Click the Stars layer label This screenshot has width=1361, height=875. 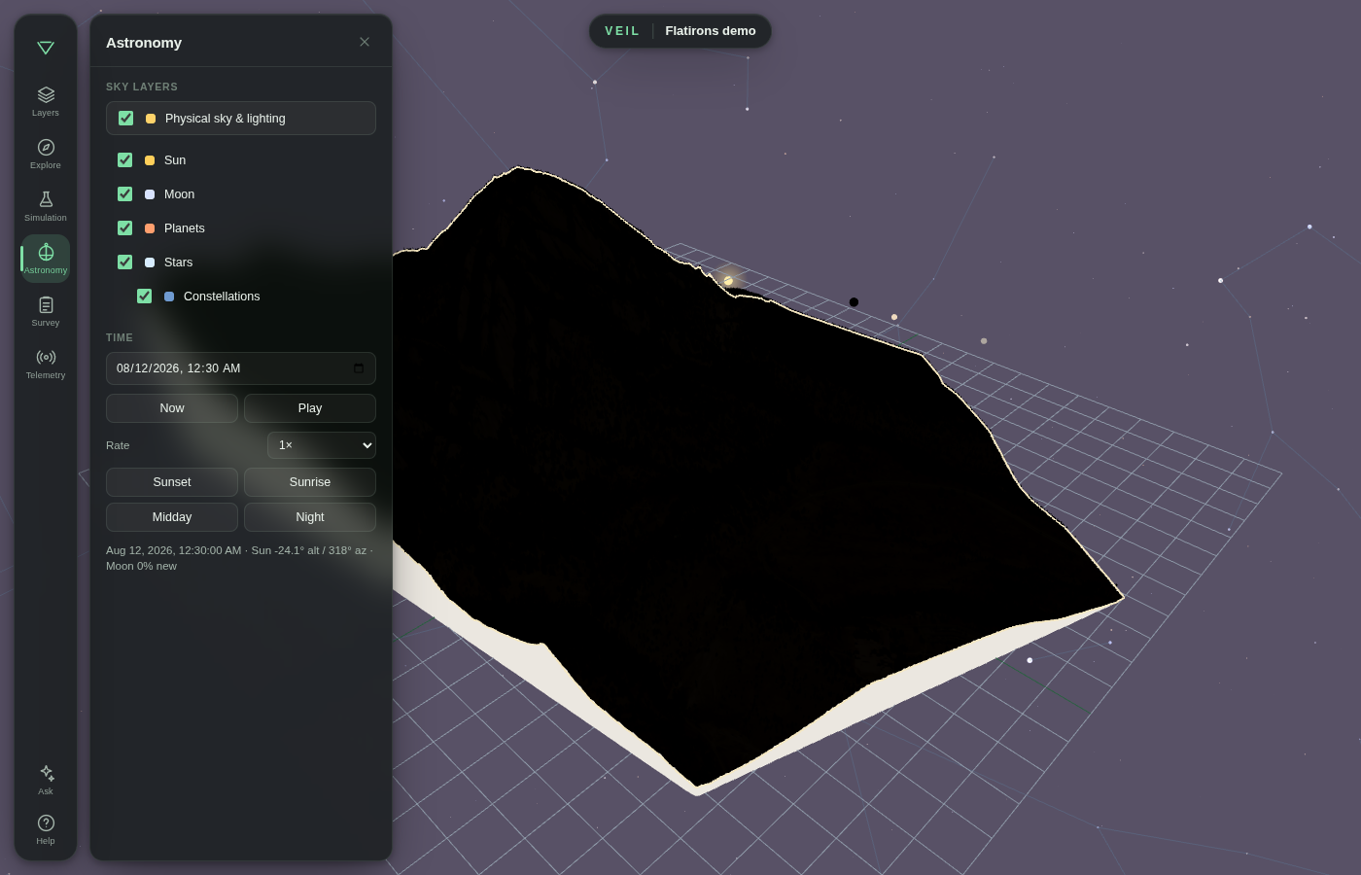178,262
